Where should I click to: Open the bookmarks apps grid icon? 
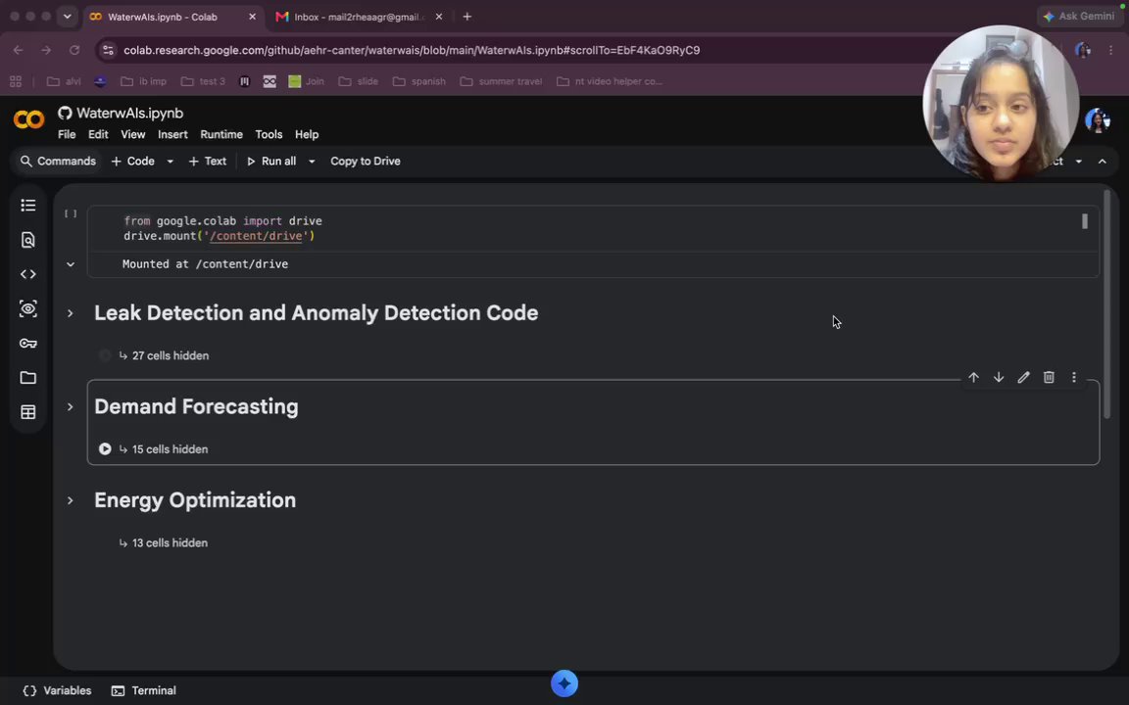click(x=15, y=81)
